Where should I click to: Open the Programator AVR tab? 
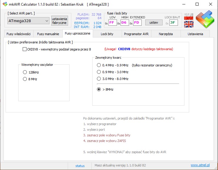pos(136,34)
